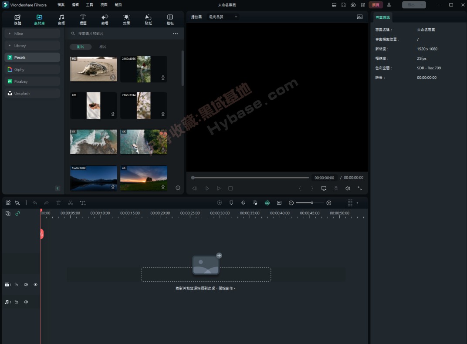The image size is (467, 344).
Task: Open the Transitions tab
Action: (105, 19)
